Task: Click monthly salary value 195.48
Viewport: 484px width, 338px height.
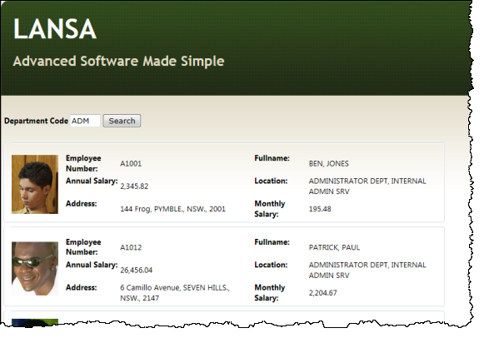Action: [x=320, y=209]
